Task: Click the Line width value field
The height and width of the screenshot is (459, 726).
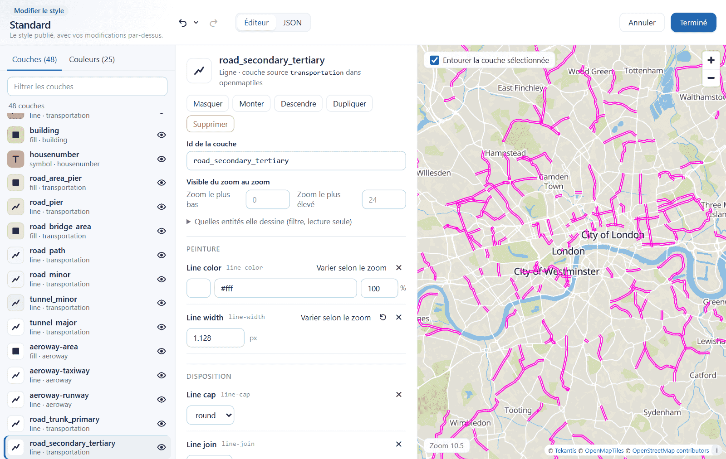Action: click(x=215, y=338)
